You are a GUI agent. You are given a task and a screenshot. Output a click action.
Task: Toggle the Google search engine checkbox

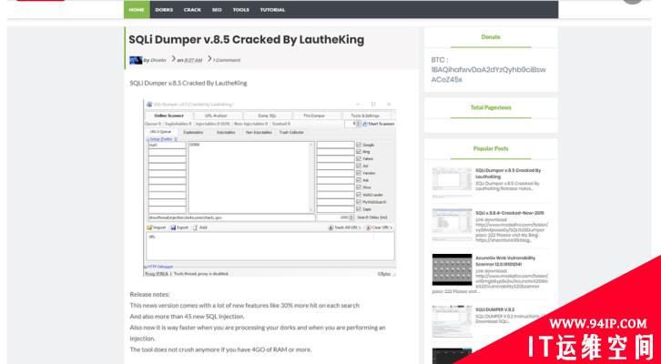tap(359, 145)
